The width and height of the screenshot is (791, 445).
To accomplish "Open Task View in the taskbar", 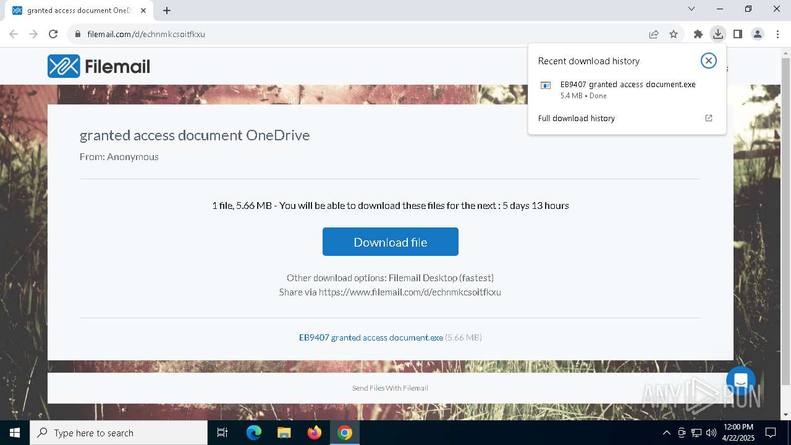I will (222, 433).
